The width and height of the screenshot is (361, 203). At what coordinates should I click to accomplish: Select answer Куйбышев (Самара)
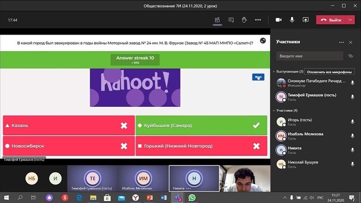(x=202, y=125)
